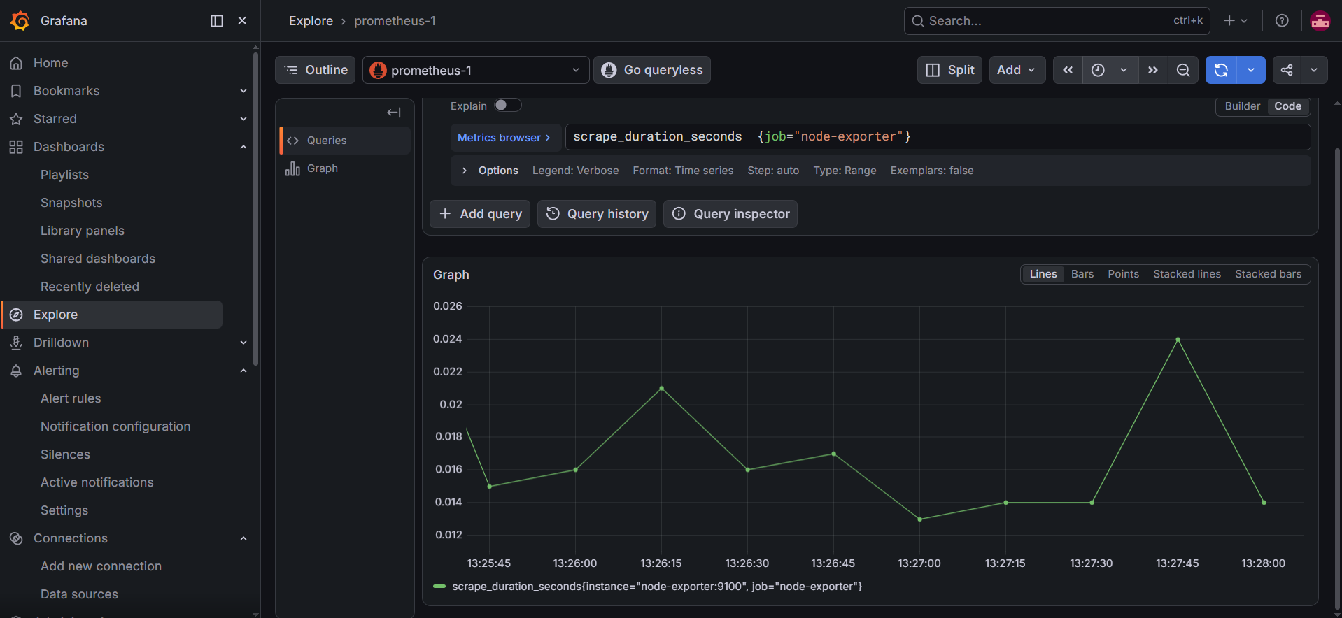Image resolution: width=1342 pixels, height=618 pixels.
Task: Run query with the refresh icon
Action: pyautogui.click(x=1221, y=70)
